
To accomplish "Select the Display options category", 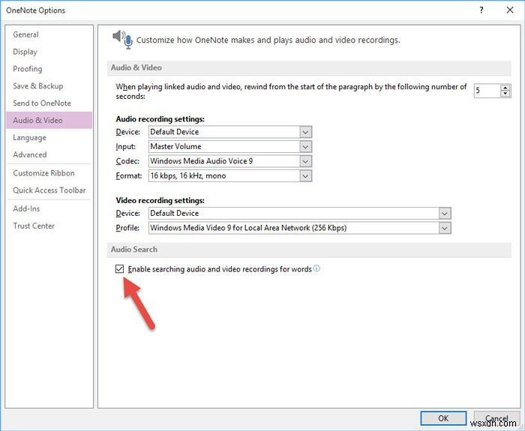I will (x=49, y=52).
